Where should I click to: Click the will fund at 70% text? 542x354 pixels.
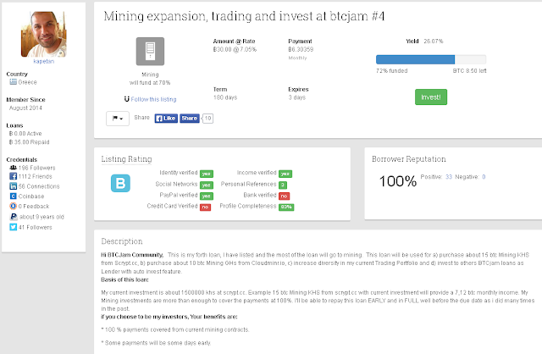coord(150,83)
